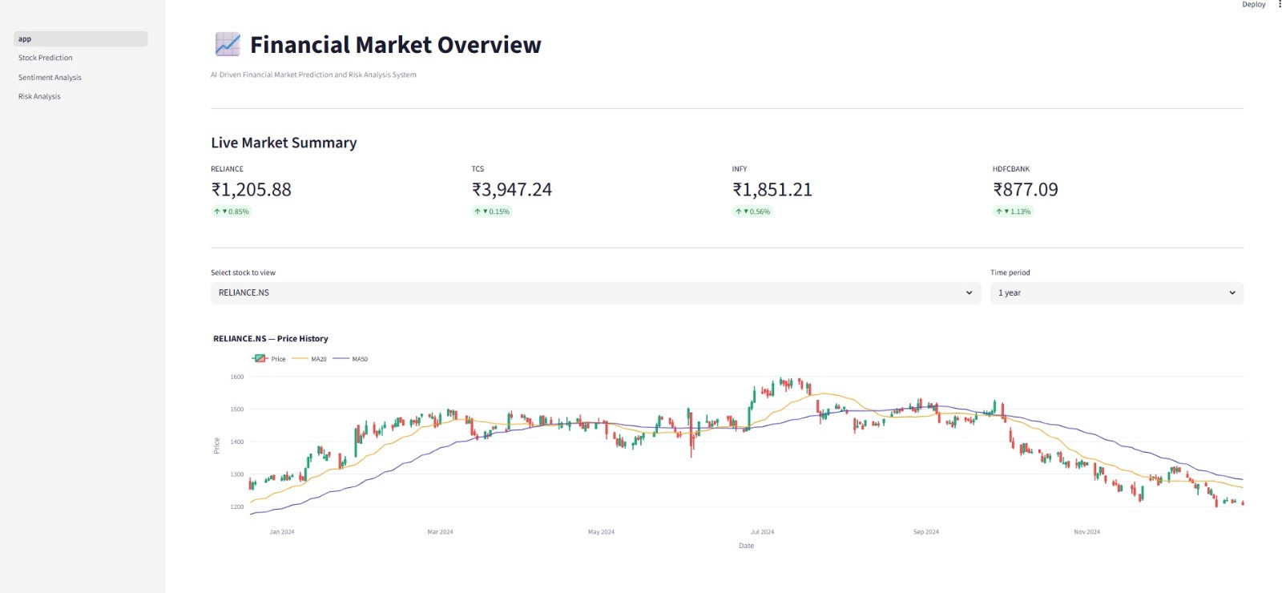The height and width of the screenshot is (593, 1282).
Task: Expand the stock selector using its chevron arrow
Action: [x=969, y=292]
